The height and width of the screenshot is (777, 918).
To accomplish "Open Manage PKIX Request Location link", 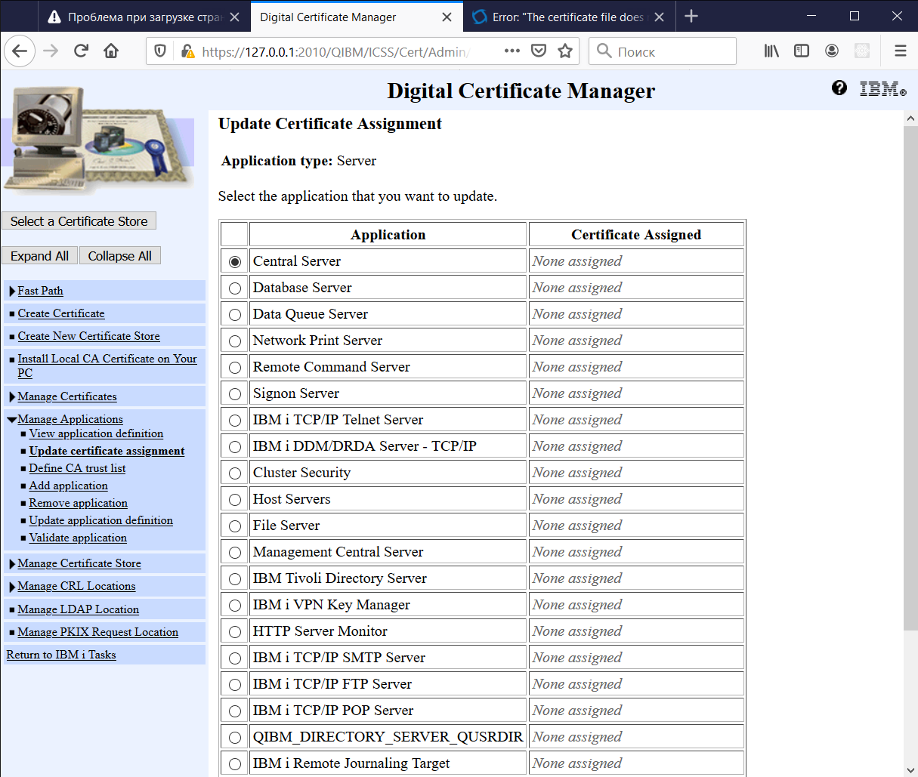I will 97,632.
